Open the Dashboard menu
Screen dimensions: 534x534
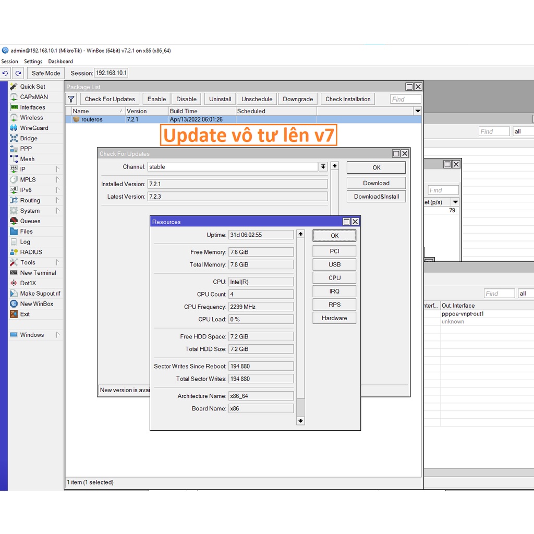click(x=60, y=62)
